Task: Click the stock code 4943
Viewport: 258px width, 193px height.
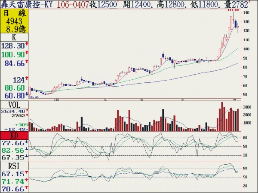Action: [14, 21]
